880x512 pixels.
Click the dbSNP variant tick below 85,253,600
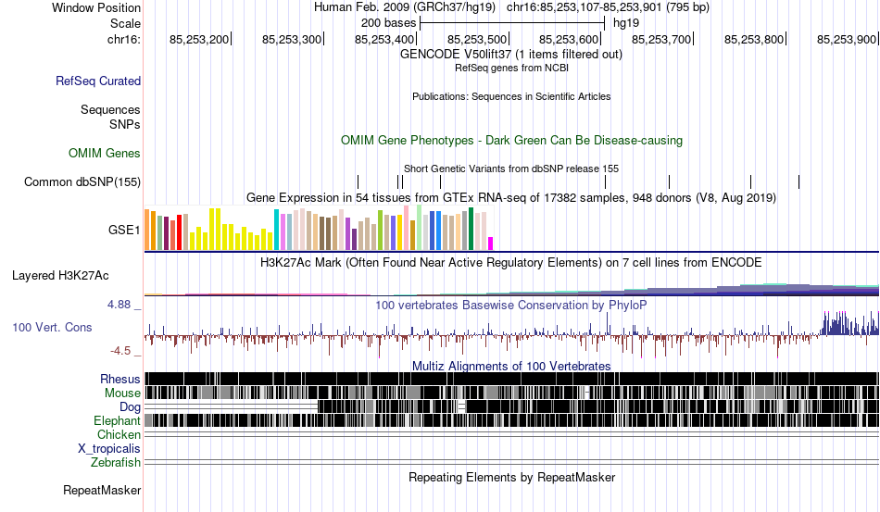[x=605, y=181]
